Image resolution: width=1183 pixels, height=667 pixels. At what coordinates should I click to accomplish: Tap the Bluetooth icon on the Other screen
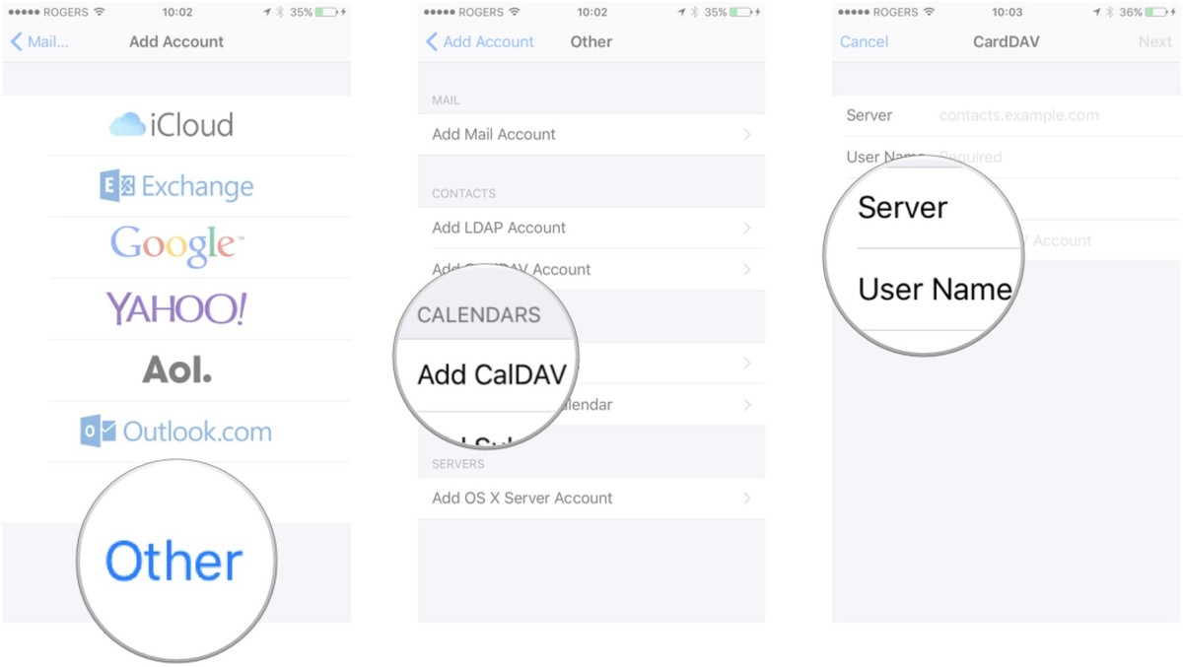click(696, 12)
